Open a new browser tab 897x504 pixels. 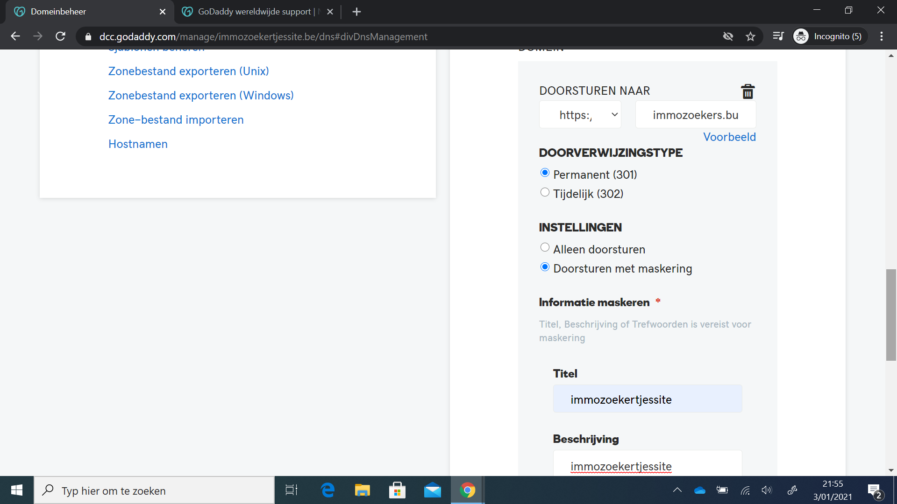click(x=356, y=12)
